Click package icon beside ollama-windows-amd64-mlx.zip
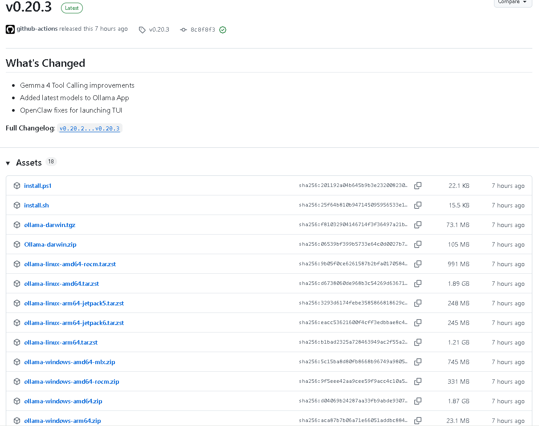 (17, 362)
